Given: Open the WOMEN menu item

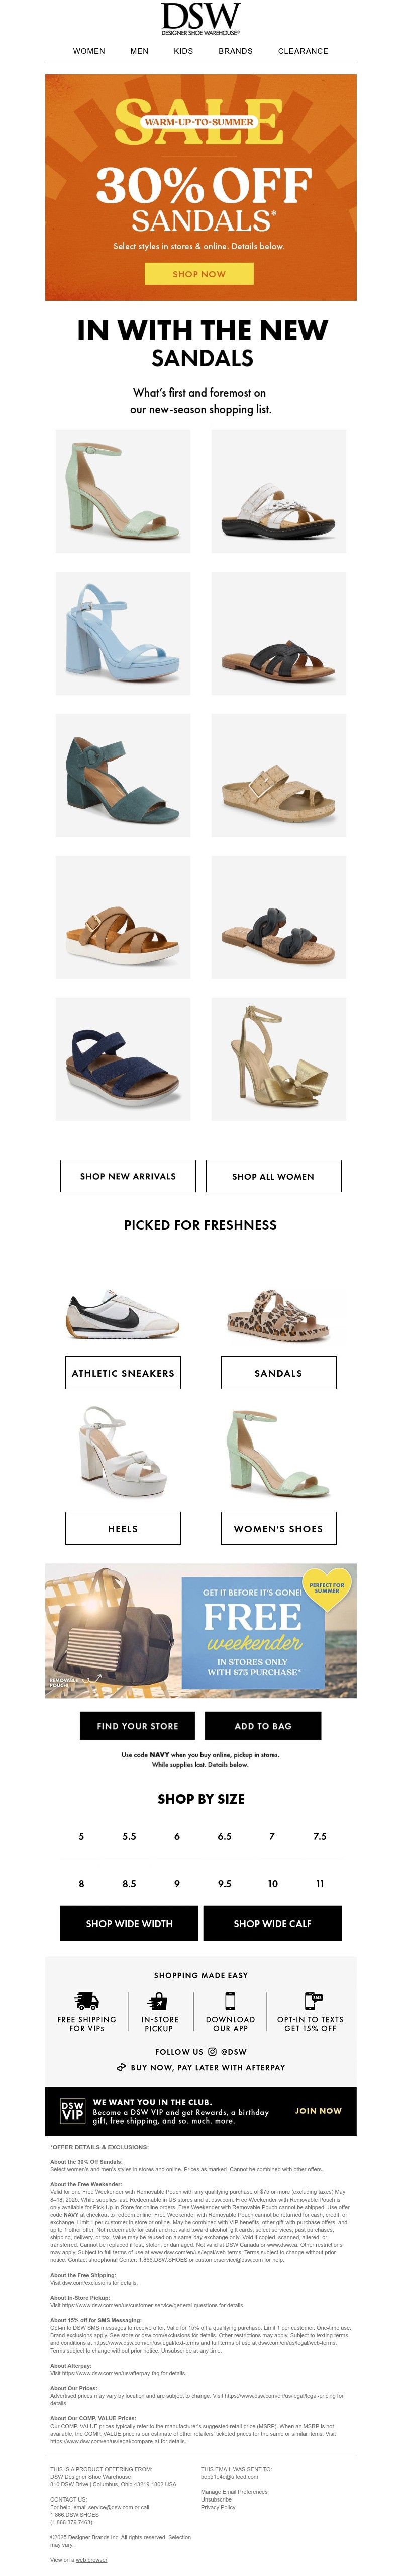Looking at the screenshot, I should pyautogui.click(x=89, y=51).
